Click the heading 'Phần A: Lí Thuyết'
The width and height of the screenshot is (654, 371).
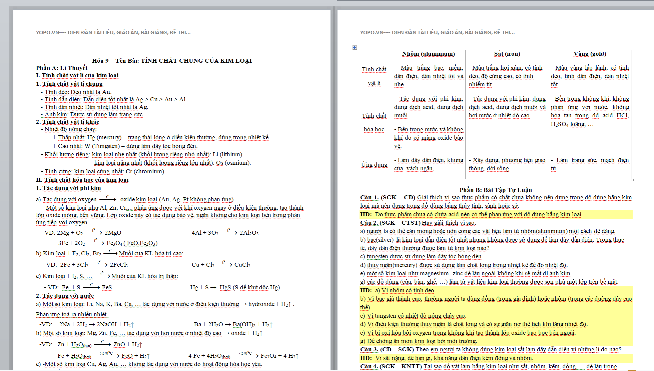point(62,68)
